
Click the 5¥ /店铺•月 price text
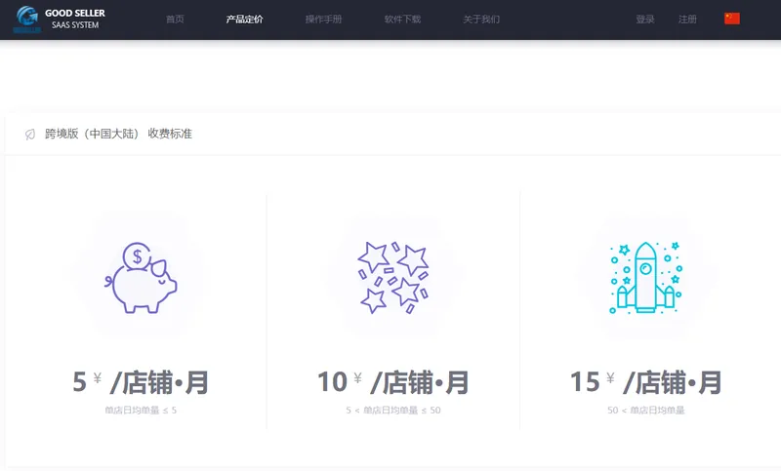coord(141,382)
